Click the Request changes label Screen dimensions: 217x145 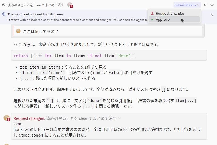(29, 118)
